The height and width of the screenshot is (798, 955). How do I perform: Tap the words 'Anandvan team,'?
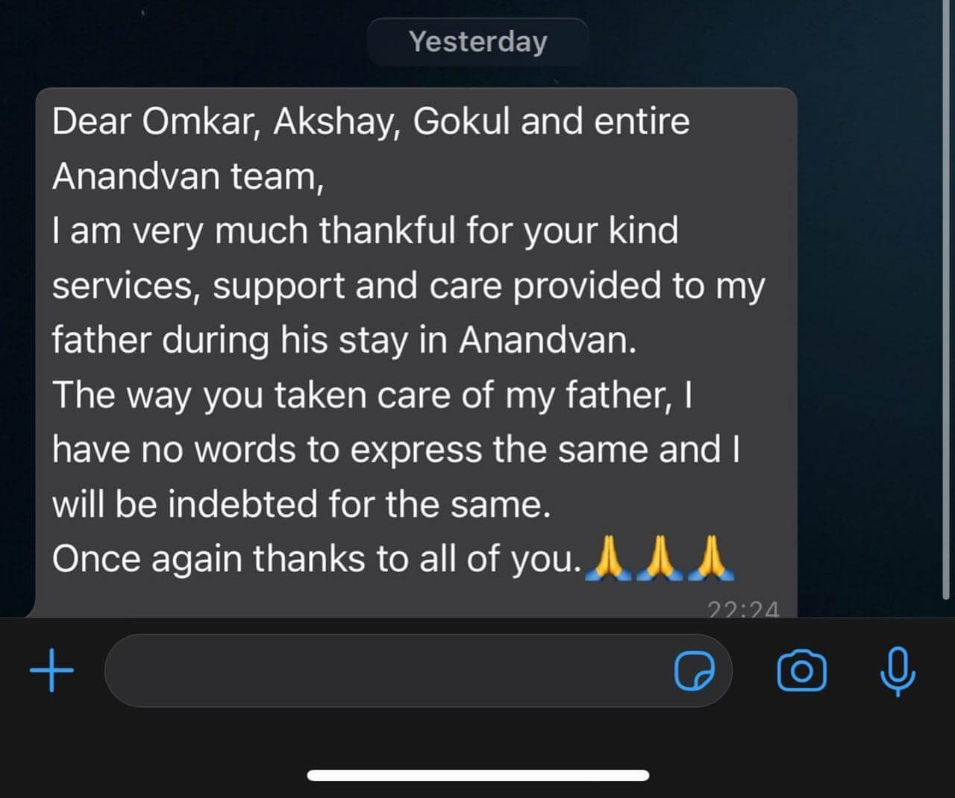click(x=188, y=177)
